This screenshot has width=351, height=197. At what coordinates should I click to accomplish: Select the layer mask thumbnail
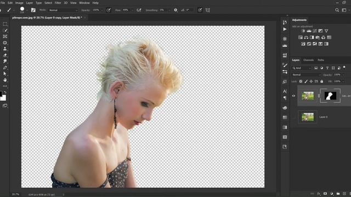(x=330, y=96)
